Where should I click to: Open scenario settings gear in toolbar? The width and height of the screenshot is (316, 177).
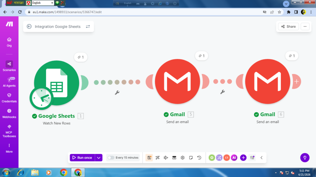[183, 158]
